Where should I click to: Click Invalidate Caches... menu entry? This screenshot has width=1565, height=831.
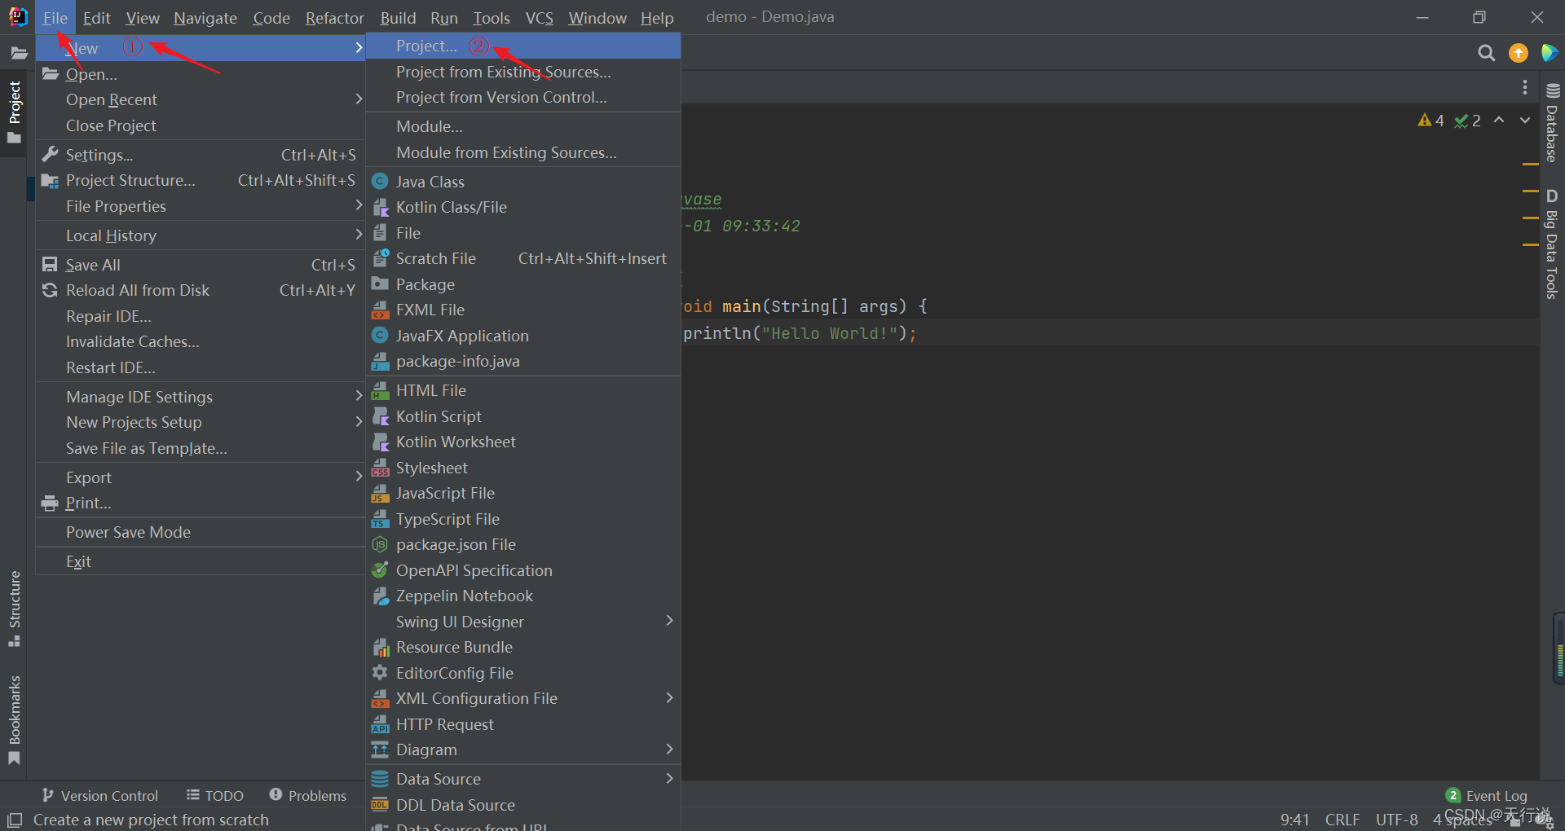[x=201, y=341]
